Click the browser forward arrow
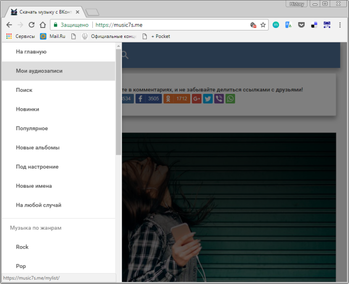 pyautogui.click(x=20, y=25)
